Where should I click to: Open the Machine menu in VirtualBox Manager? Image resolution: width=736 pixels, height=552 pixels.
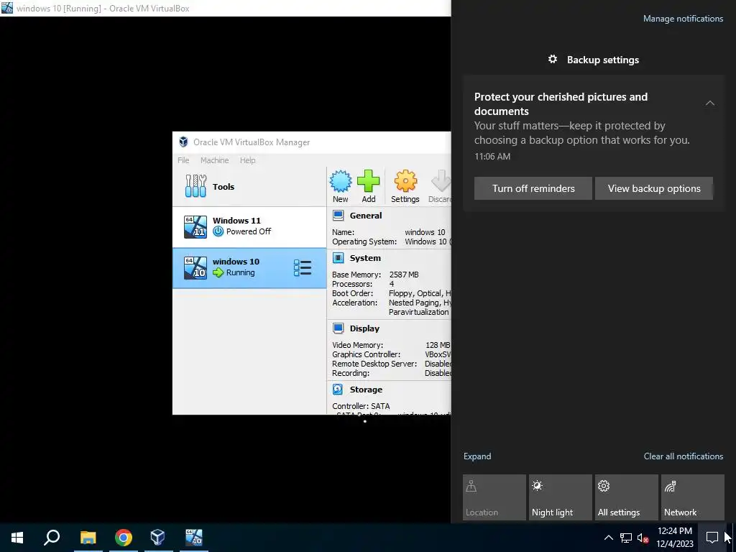pyautogui.click(x=214, y=160)
